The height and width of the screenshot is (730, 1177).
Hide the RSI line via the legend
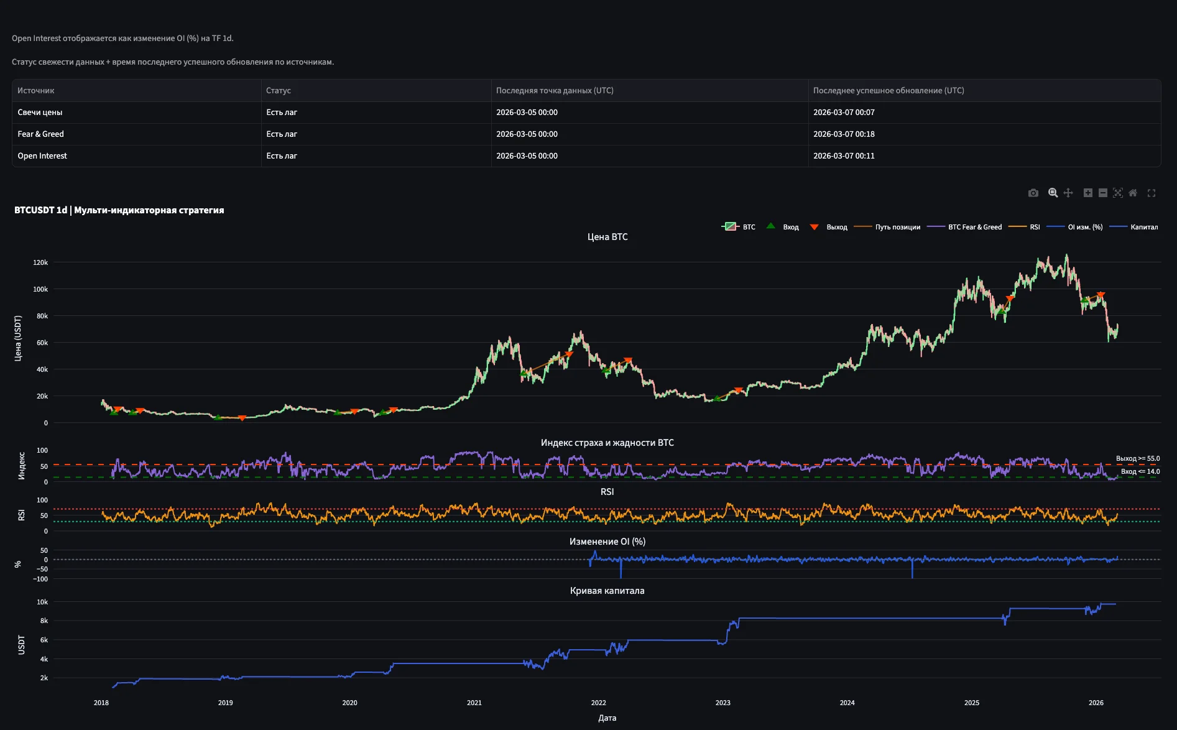(1034, 227)
